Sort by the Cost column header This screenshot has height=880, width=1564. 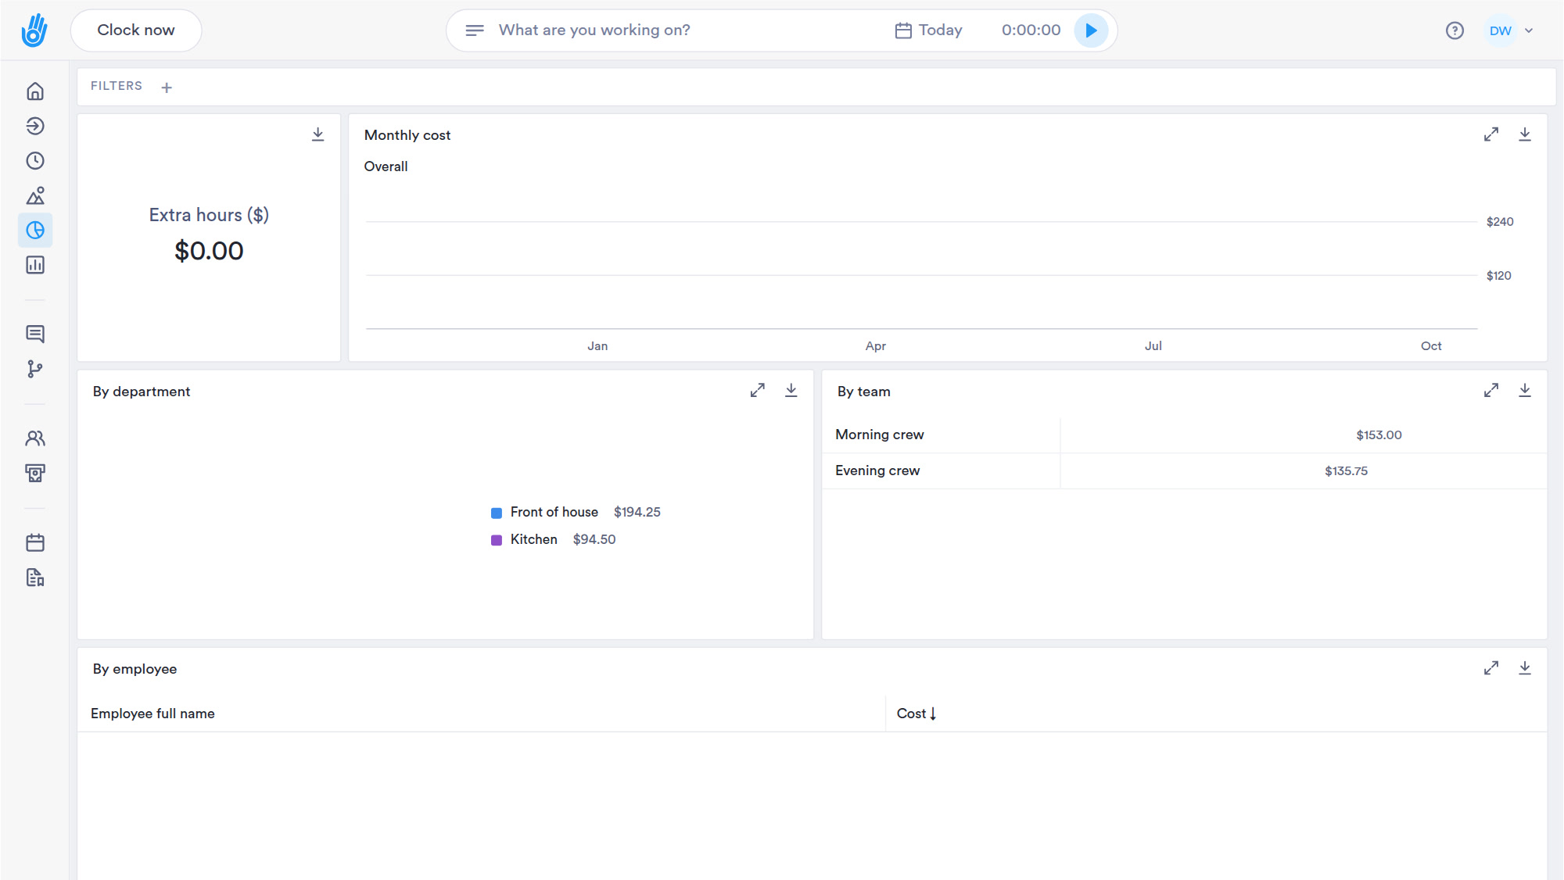click(x=917, y=714)
